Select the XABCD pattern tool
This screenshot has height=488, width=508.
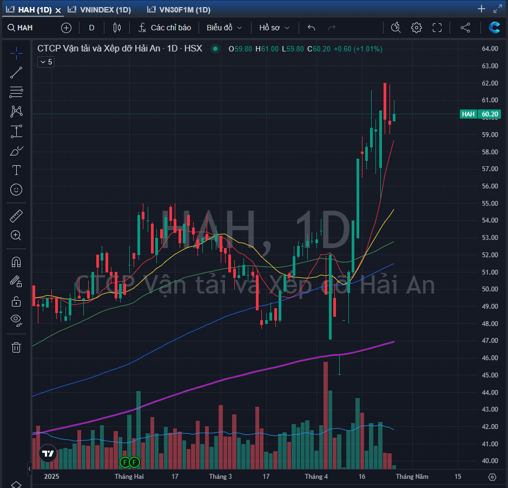coord(16,112)
